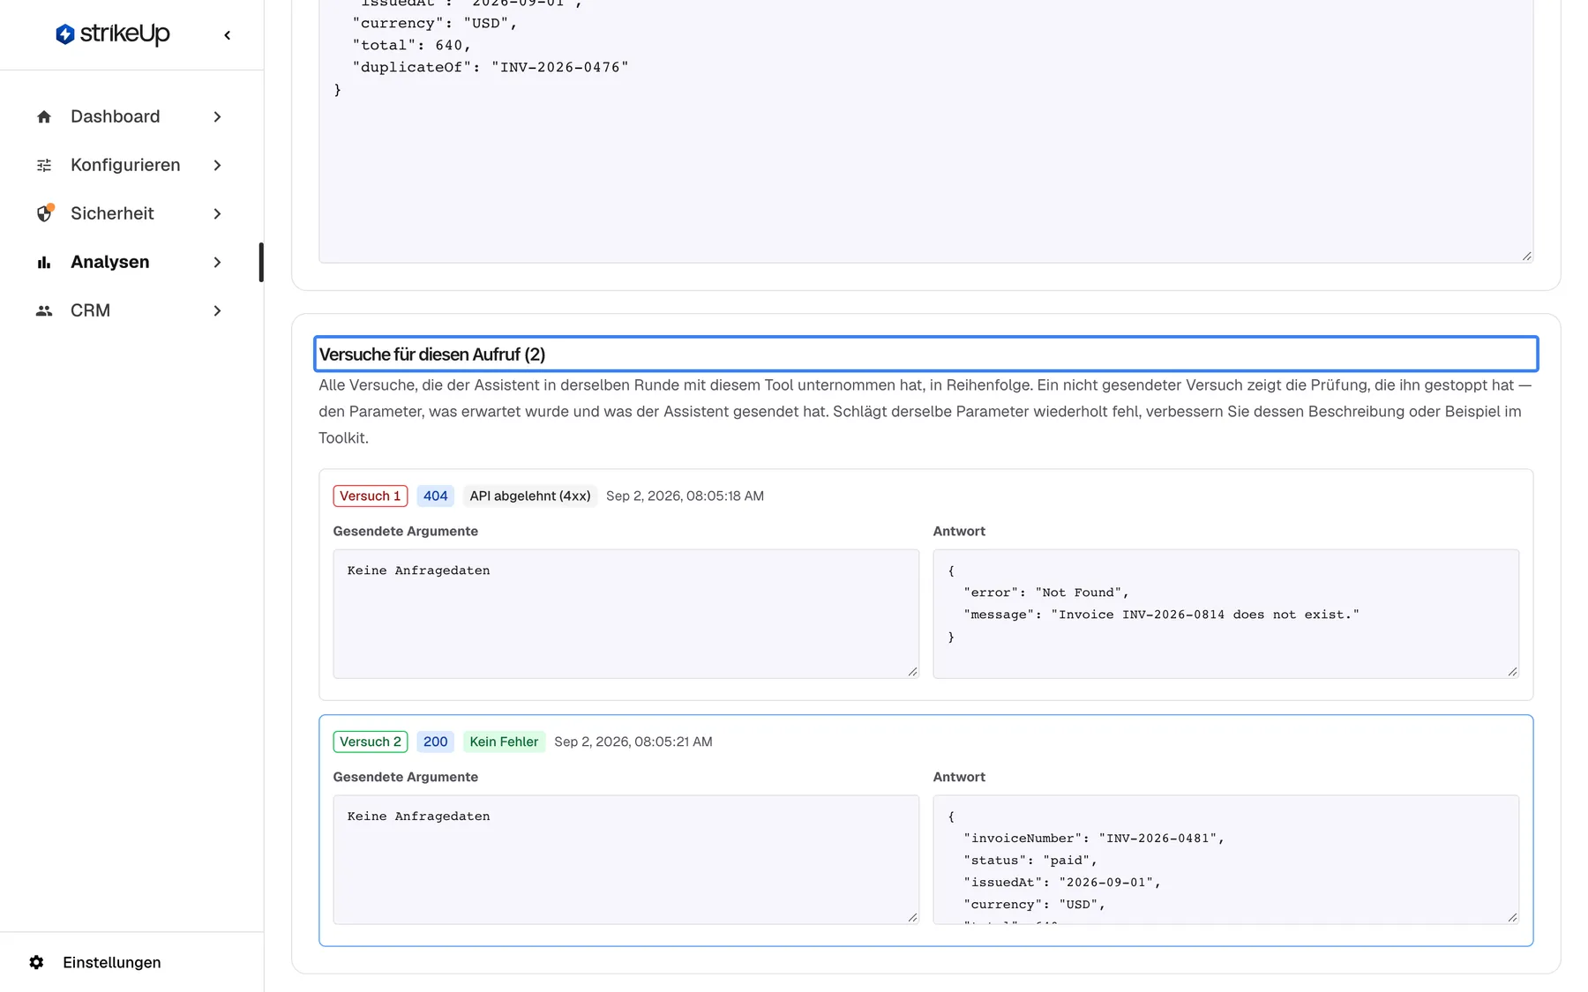Click resize handle of Versuch 1 Antwort box

pyautogui.click(x=1512, y=672)
